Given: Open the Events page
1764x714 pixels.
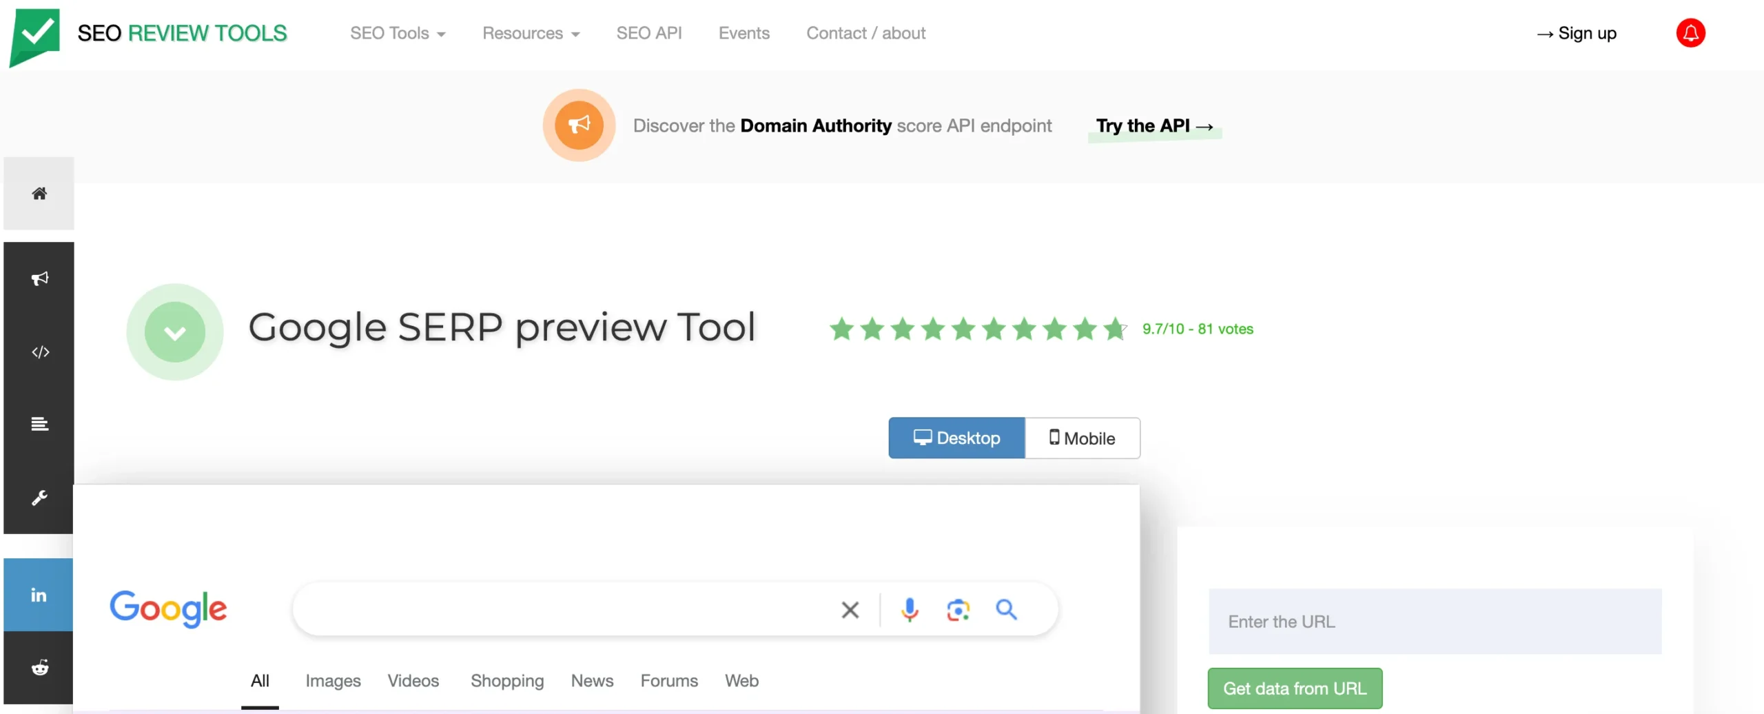Looking at the screenshot, I should click(x=743, y=33).
